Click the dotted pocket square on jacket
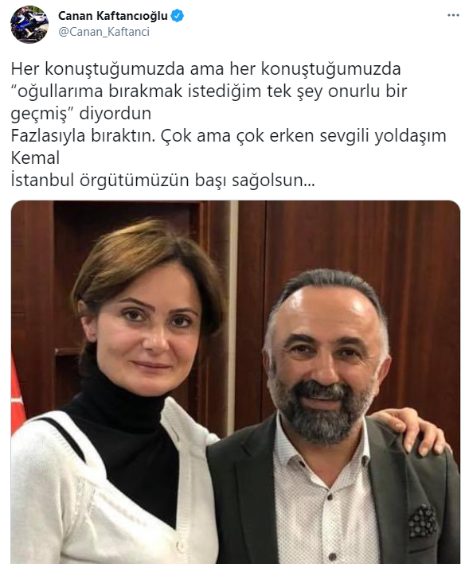This screenshot has height=564, width=465. 422,520
